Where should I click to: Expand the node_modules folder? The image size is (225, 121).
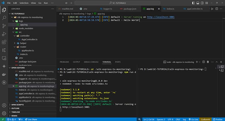tap(25, 28)
